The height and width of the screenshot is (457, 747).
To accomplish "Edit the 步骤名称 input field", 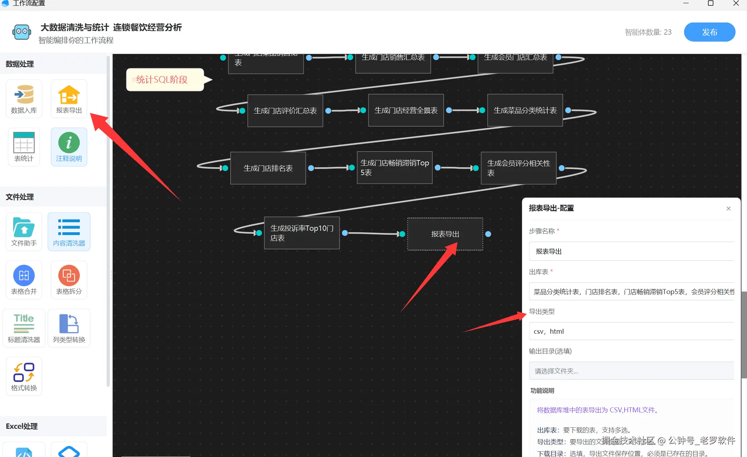I will tap(631, 251).
